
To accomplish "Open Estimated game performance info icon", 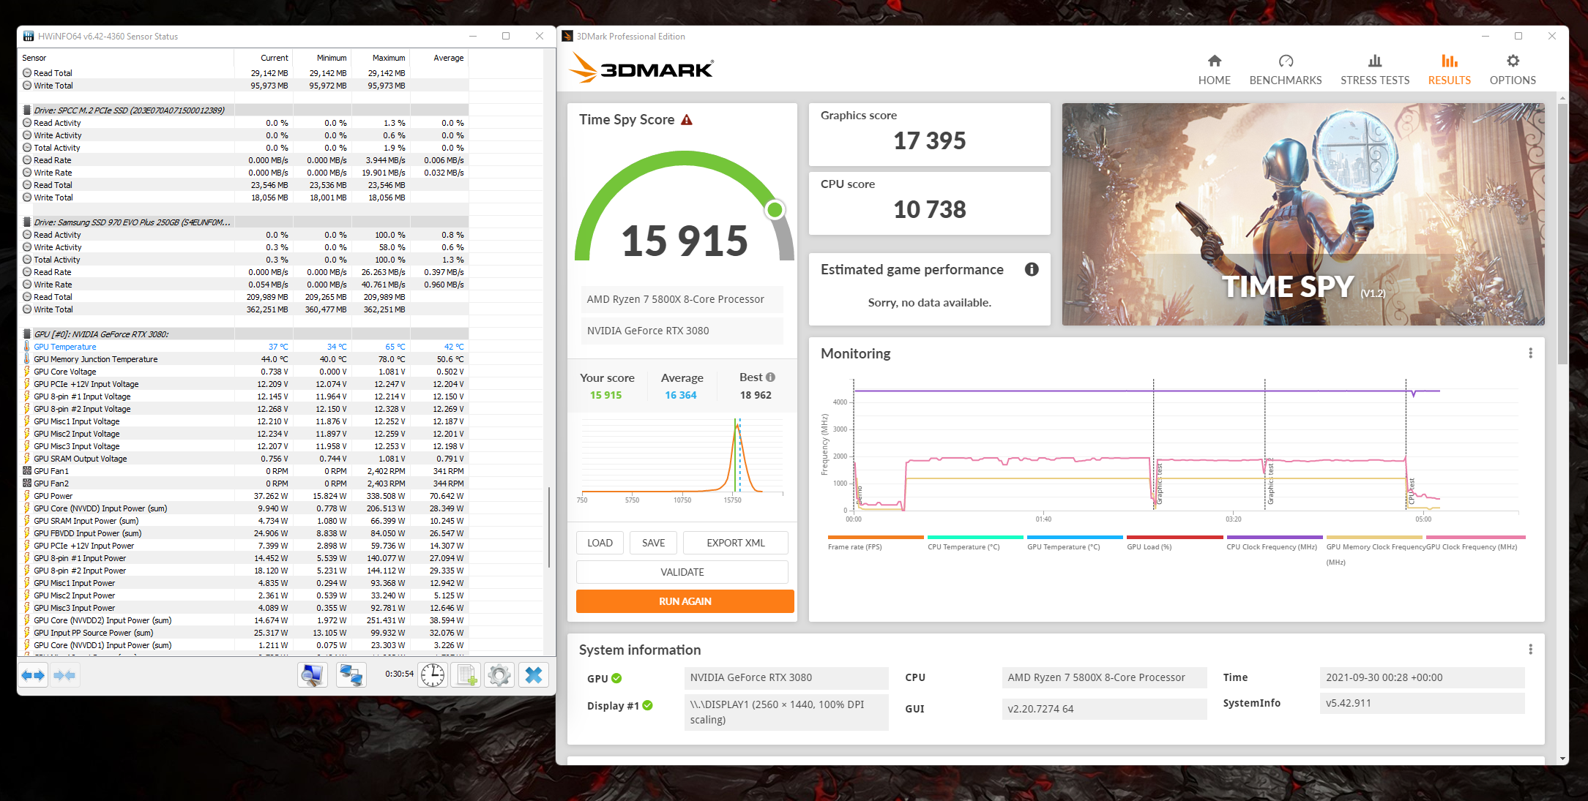I will [1032, 269].
